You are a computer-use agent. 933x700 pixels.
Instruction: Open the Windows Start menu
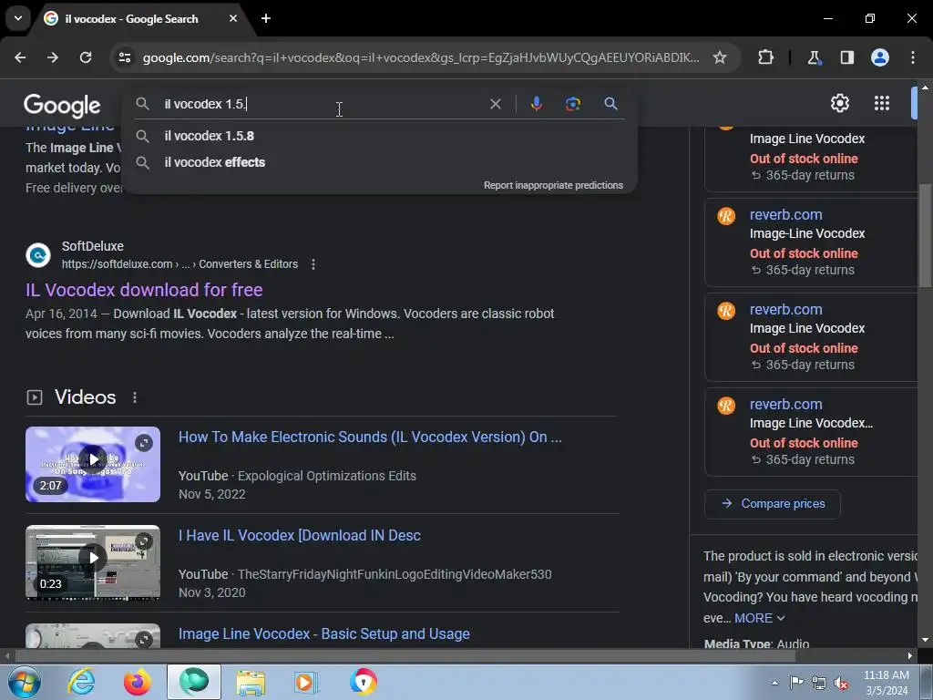24,682
